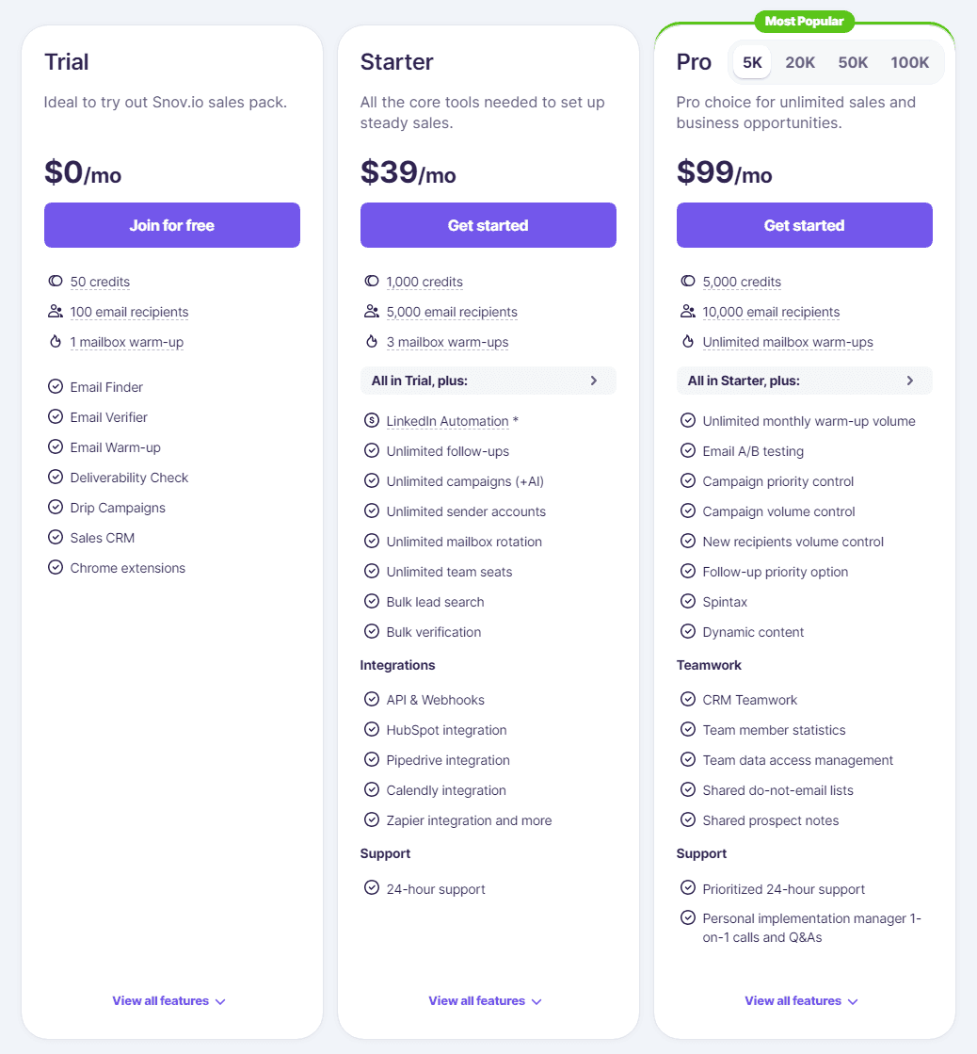
Task: Expand the All in Trial, plus section
Action: coord(488,381)
